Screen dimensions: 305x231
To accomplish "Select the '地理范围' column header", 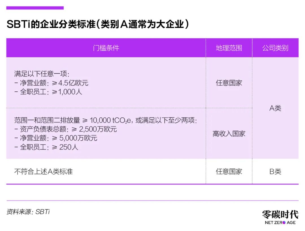I will click(229, 48).
